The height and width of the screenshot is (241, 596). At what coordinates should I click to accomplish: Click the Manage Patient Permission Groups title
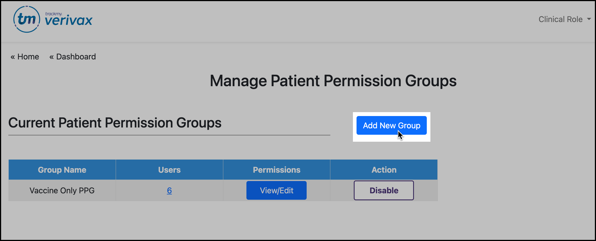tap(333, 81)
